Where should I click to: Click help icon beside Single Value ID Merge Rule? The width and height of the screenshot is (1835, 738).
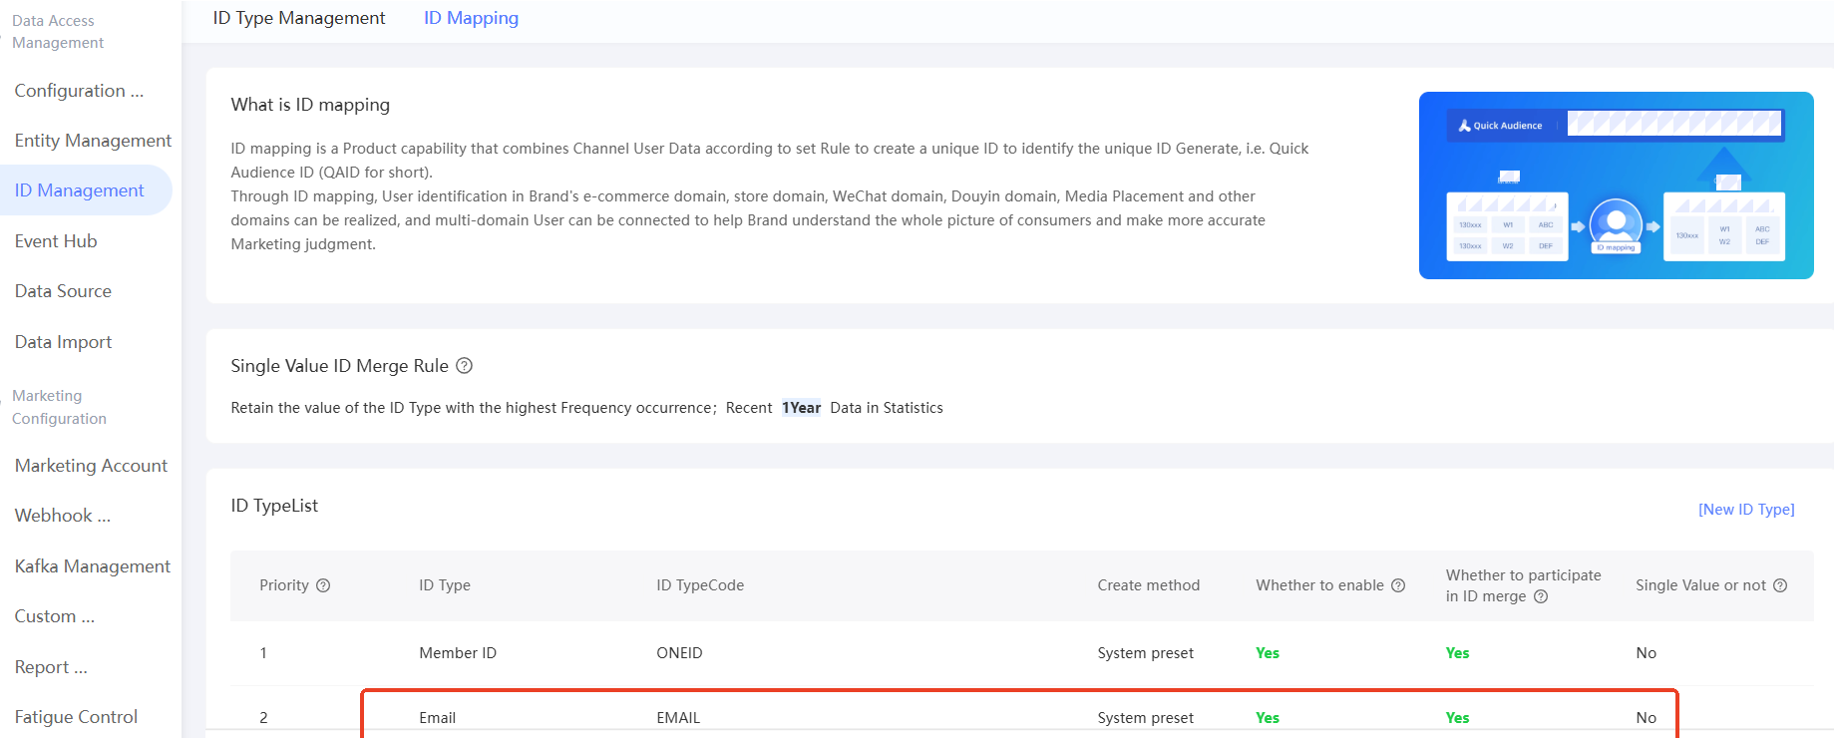(x=464, y=366)
